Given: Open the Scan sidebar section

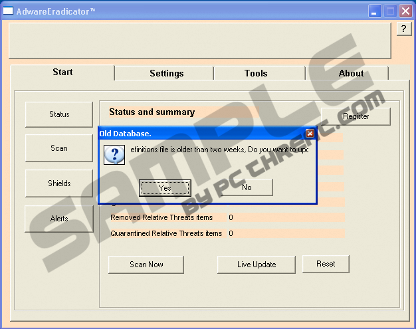Looking at the screenshot, I should [59, 148].
